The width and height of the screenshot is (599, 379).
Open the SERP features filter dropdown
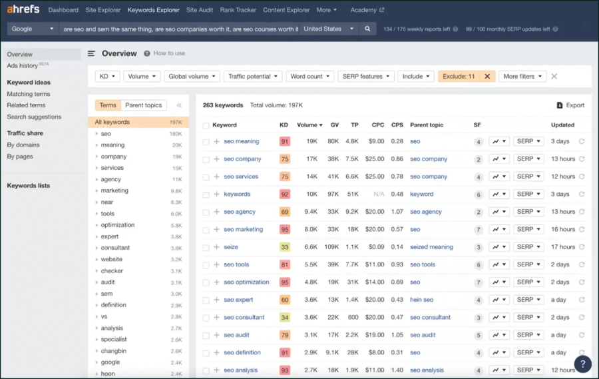(x=366, y=77)
